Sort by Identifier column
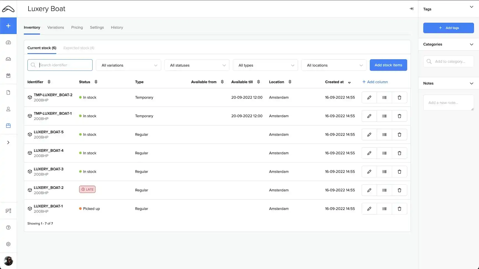Image resolution: width=479 pixels, height=269 pixels. point(49,82)
